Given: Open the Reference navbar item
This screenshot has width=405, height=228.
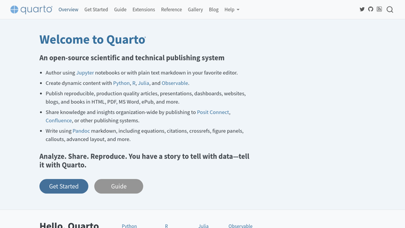Looking at the screenshot, I should click(x=171, y=9).
